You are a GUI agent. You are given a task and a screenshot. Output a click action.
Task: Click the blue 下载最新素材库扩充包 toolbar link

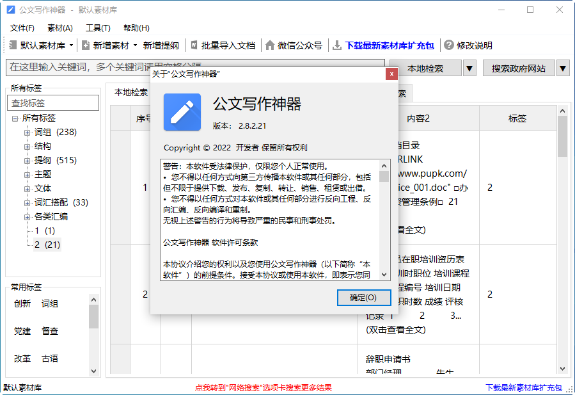390,45
